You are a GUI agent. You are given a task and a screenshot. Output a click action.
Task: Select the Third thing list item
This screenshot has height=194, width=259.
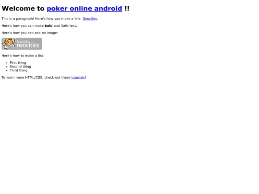coord(19,70)
